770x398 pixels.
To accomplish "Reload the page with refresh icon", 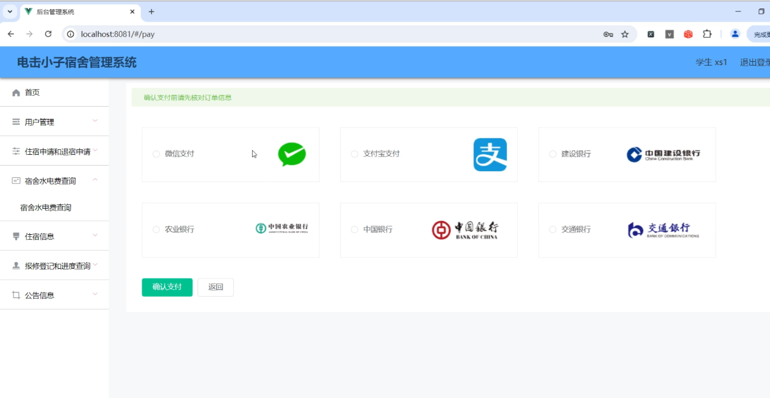I will click(x=48, y=34).
